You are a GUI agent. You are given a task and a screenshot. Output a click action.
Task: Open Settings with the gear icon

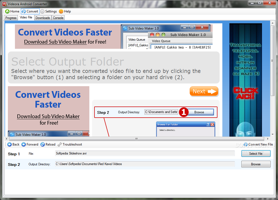(x=42, y=11)
